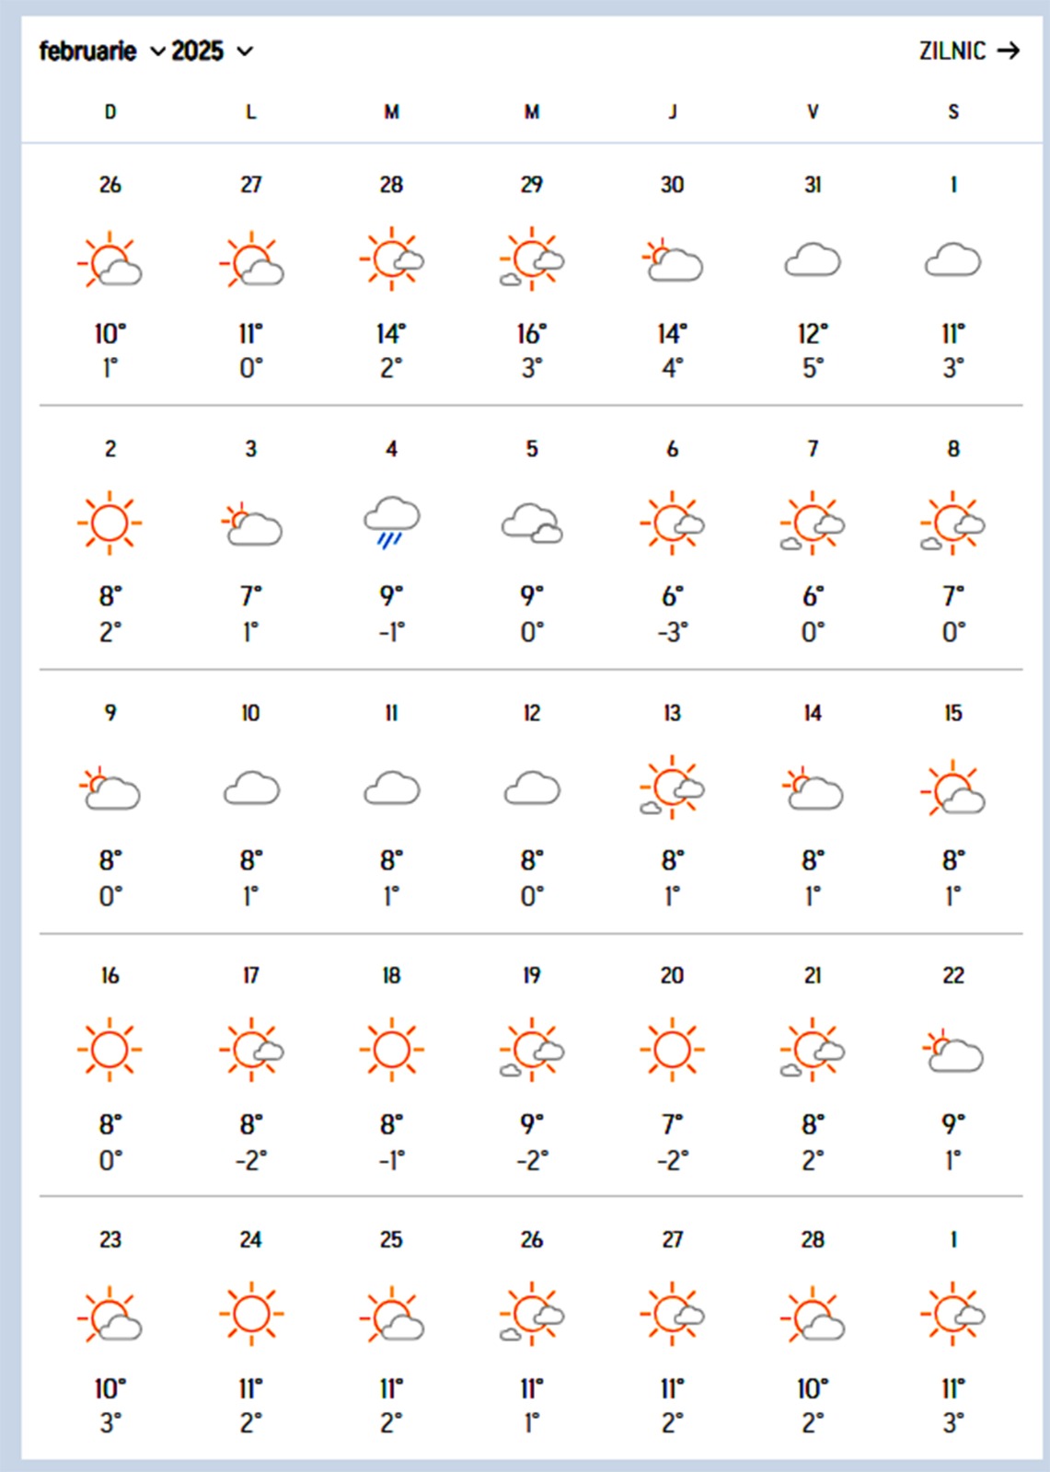Click the arrow next to ZILNIC
This screenshot has width=1050, height=1472.
click(x=1010, y=51)
